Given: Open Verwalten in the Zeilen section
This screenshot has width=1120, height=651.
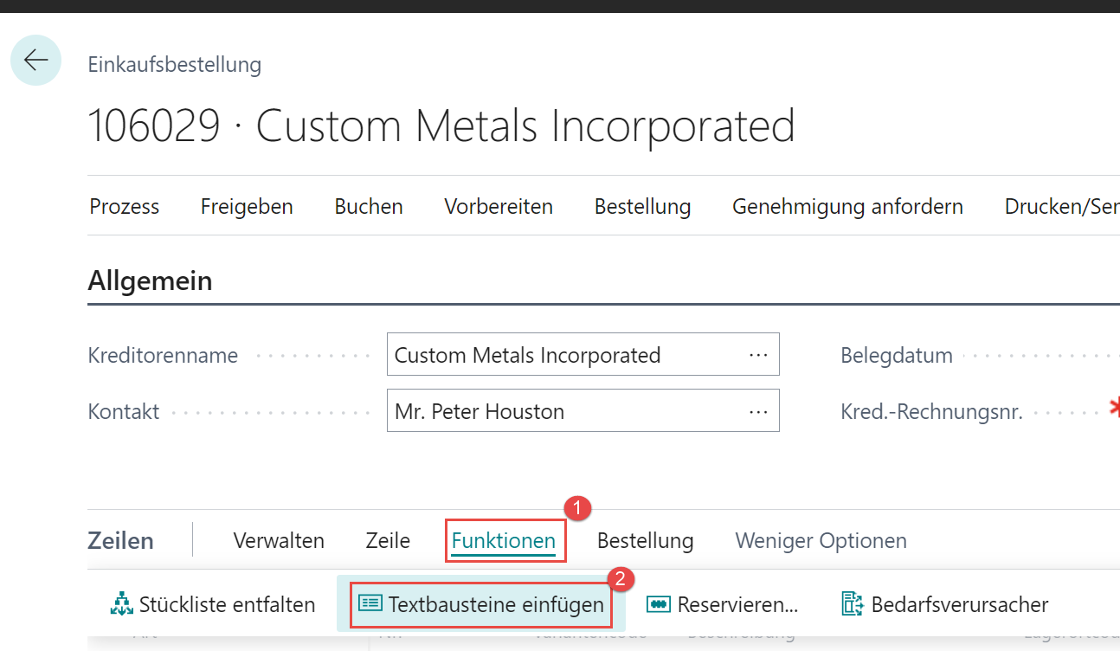Looking at the screenshot, I should tap(279, 541).
